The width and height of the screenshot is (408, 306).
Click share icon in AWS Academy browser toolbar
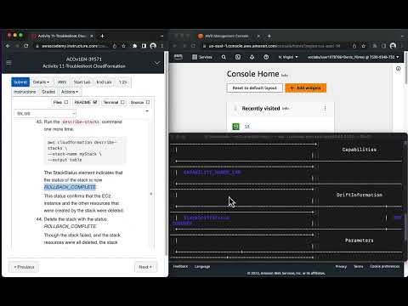pos(115,46)
